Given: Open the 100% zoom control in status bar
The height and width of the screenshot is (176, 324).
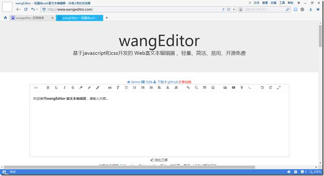Looking at the screenshot, I should coord(315,172).
